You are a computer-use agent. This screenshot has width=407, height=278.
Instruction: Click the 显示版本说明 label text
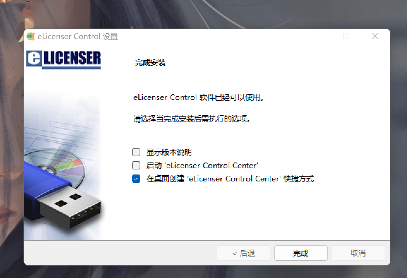[169, 152]
